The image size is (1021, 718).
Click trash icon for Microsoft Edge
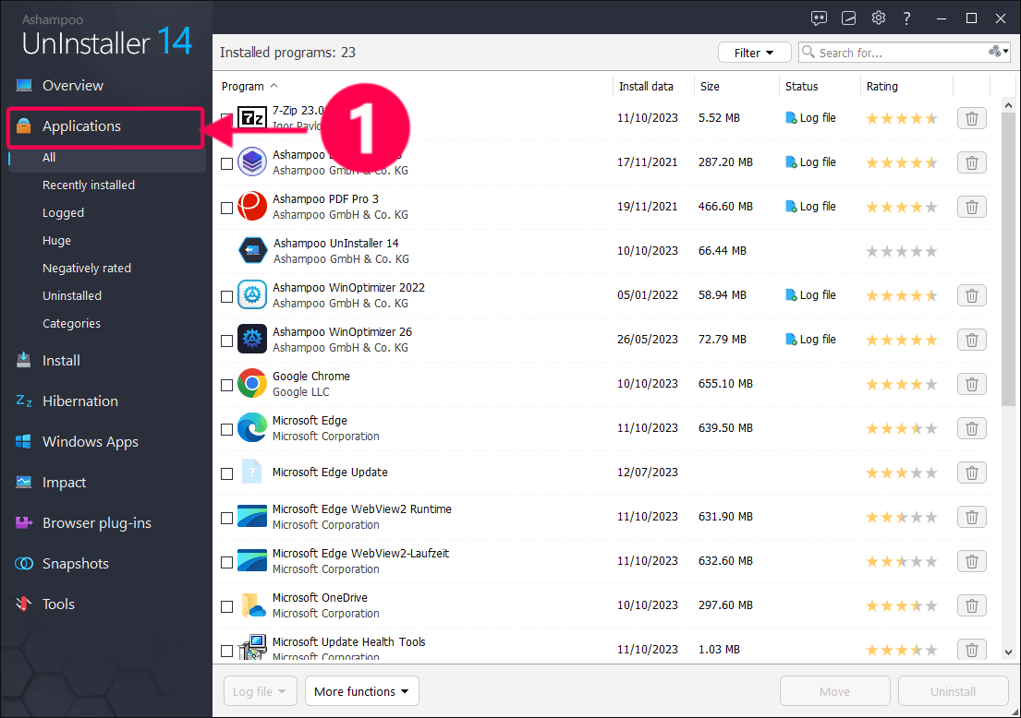pyautogui.click(x=971, y=428)
